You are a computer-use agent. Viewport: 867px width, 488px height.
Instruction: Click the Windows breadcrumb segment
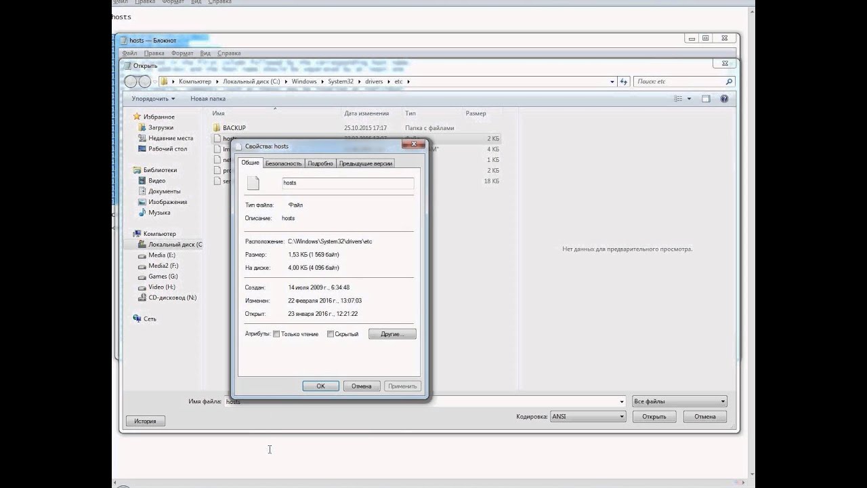(x=304, y=81)
